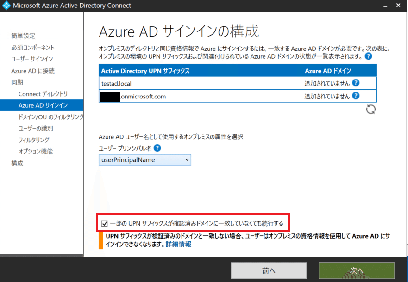408x282 pixels.
Task: Click 追加されていません in testad.local row
Action: 327,83
